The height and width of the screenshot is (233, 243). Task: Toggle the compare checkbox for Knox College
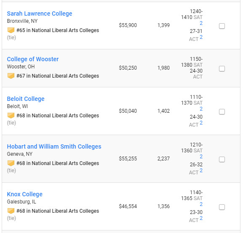222,207
